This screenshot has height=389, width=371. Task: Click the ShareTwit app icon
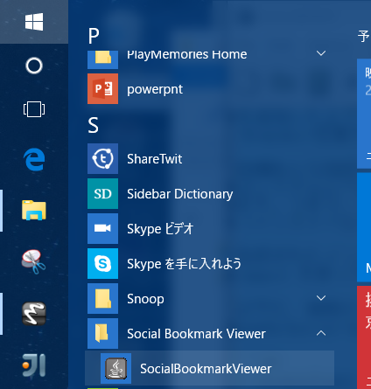pos(102,158)
